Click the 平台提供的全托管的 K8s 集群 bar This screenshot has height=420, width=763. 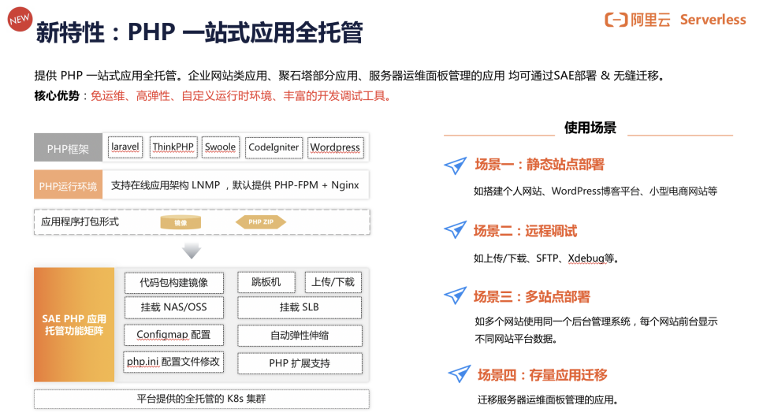202,399
